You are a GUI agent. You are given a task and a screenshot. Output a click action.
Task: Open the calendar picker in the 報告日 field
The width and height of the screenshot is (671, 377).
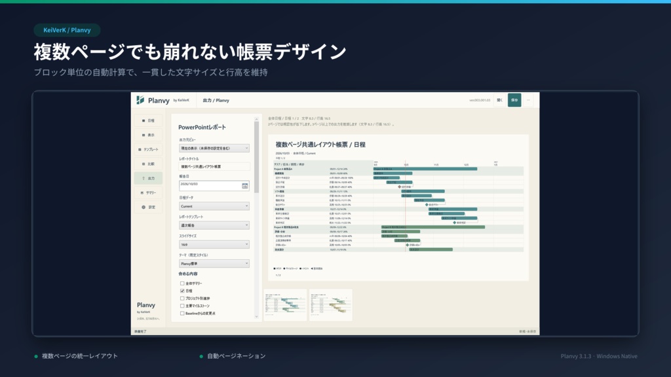click(245, 185)
